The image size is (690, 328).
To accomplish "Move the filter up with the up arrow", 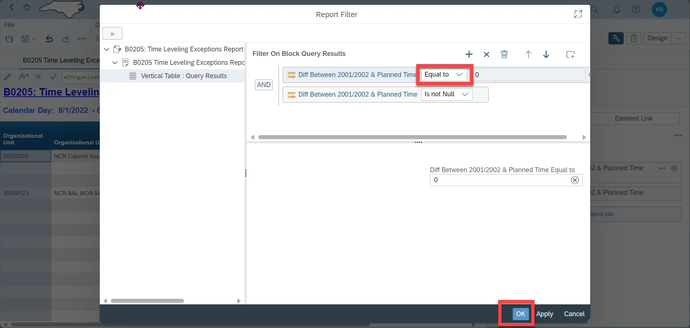I will pos(528,54).
